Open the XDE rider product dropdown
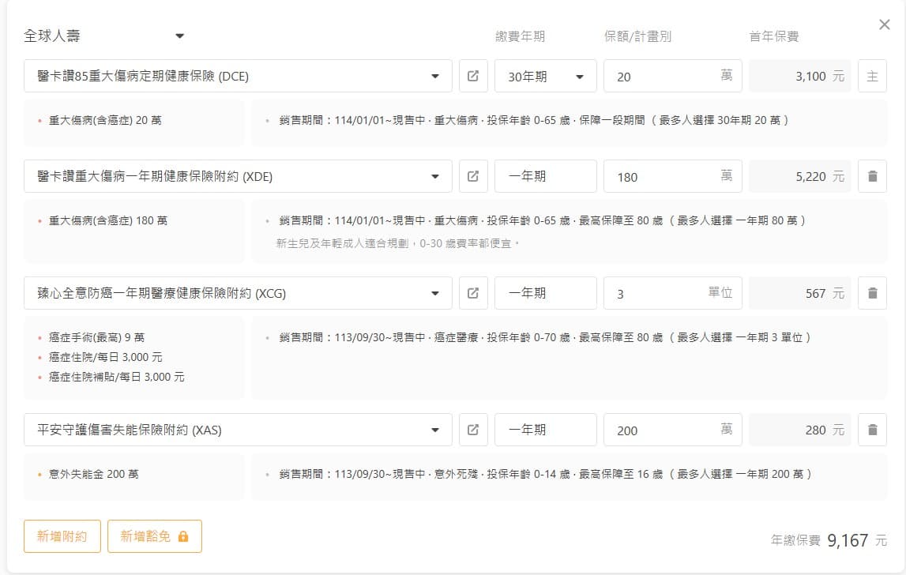 pyautogui.click(x=435, y=176)
